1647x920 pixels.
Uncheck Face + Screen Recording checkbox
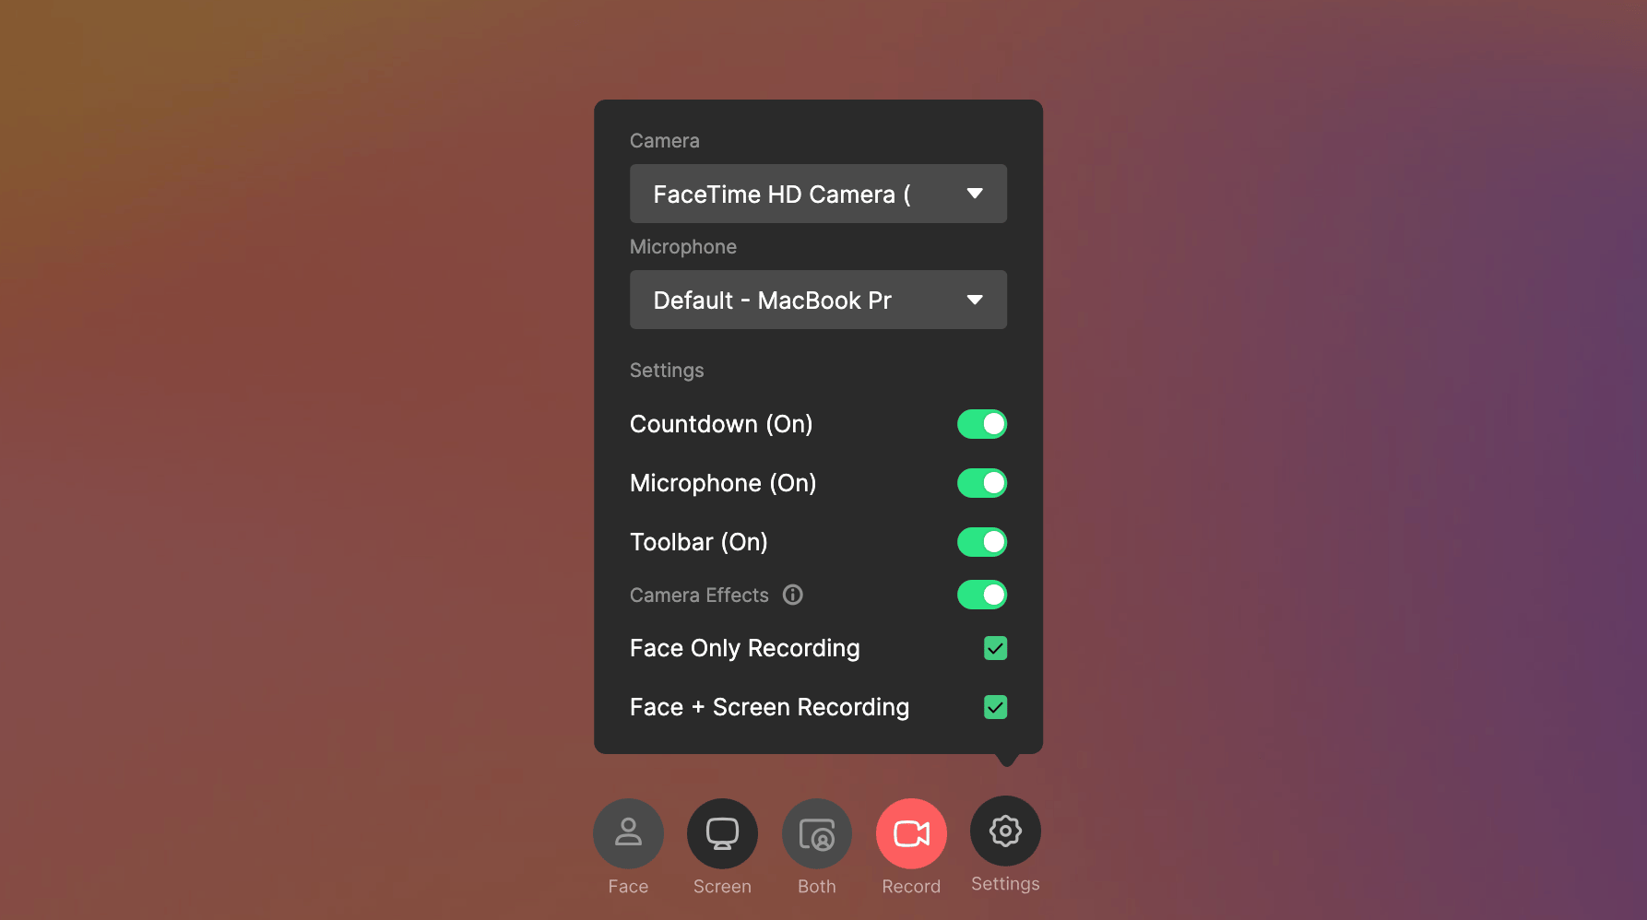point(995,707)
